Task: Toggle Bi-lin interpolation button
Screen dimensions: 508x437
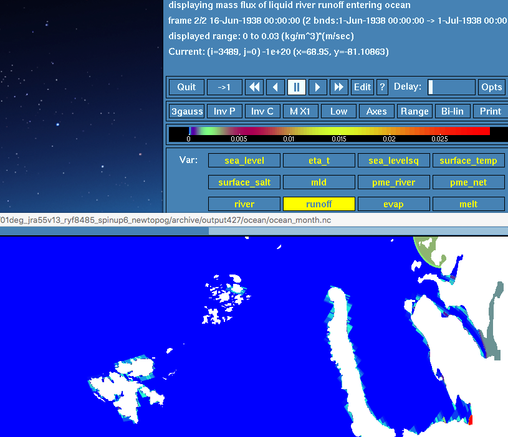Action: click(x=453, y=111)
